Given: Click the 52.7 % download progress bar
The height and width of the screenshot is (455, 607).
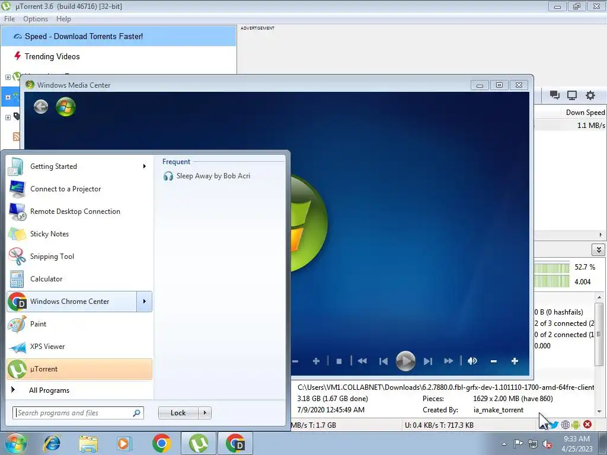Looking at the screenshot, I should [552, 267].
